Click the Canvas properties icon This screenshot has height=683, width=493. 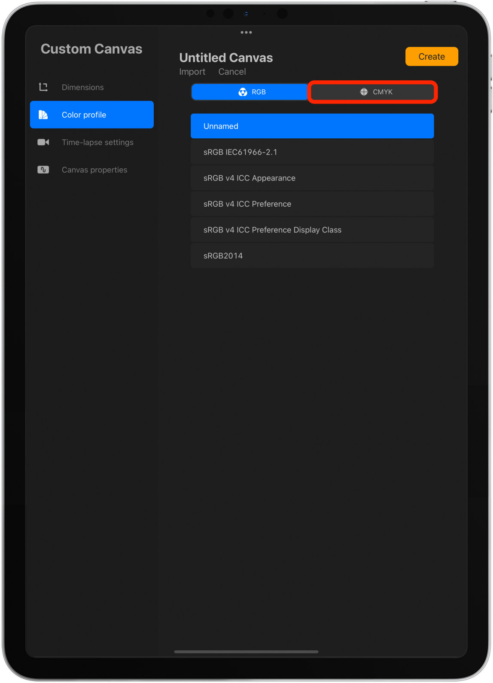43,170
